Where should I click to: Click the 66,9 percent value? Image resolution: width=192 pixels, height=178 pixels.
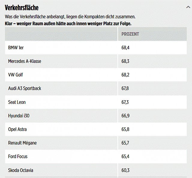click(125, 116)
